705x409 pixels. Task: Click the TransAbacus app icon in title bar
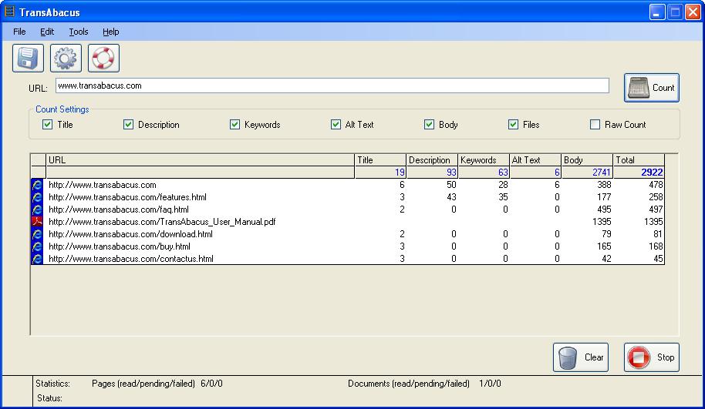(9, 12)
